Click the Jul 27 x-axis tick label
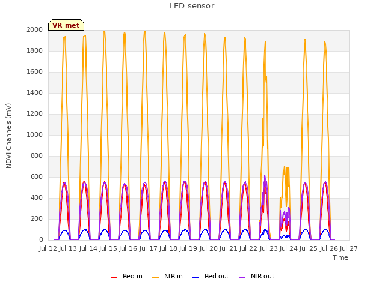The image size is (385, 288). point(349,248)
